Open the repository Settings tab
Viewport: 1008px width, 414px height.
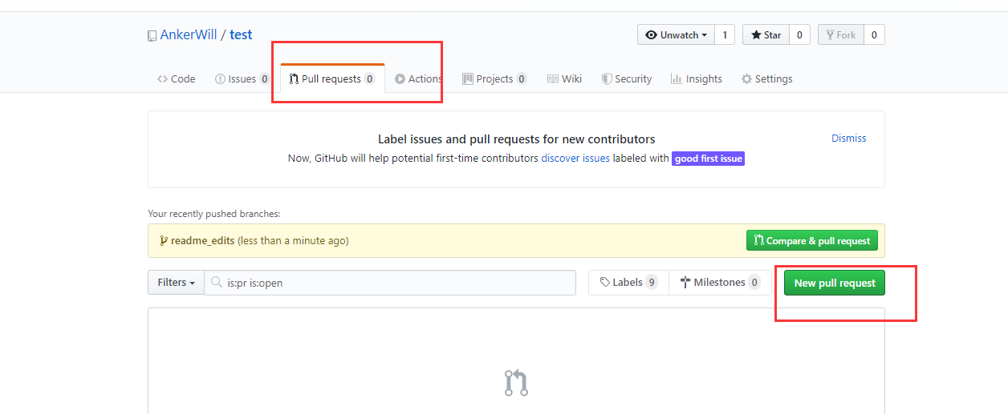766,78
